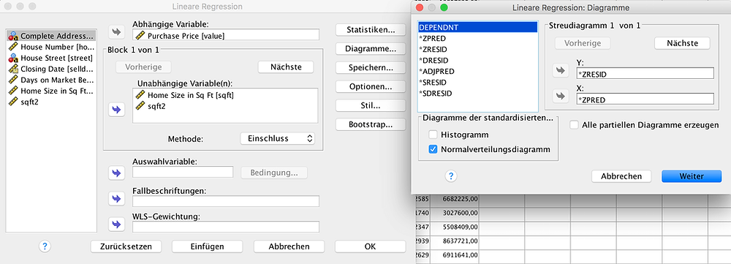The image size is (731, 264).
Task: Click the data cell 3027600,00
Action: click(x=455, y=213)
